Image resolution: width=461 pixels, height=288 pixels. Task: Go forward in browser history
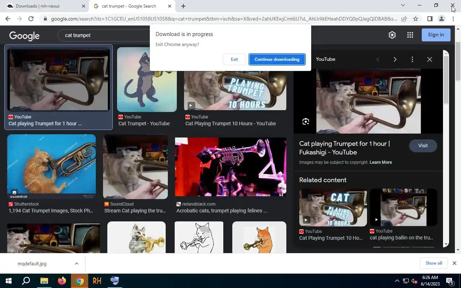point(19,19)
